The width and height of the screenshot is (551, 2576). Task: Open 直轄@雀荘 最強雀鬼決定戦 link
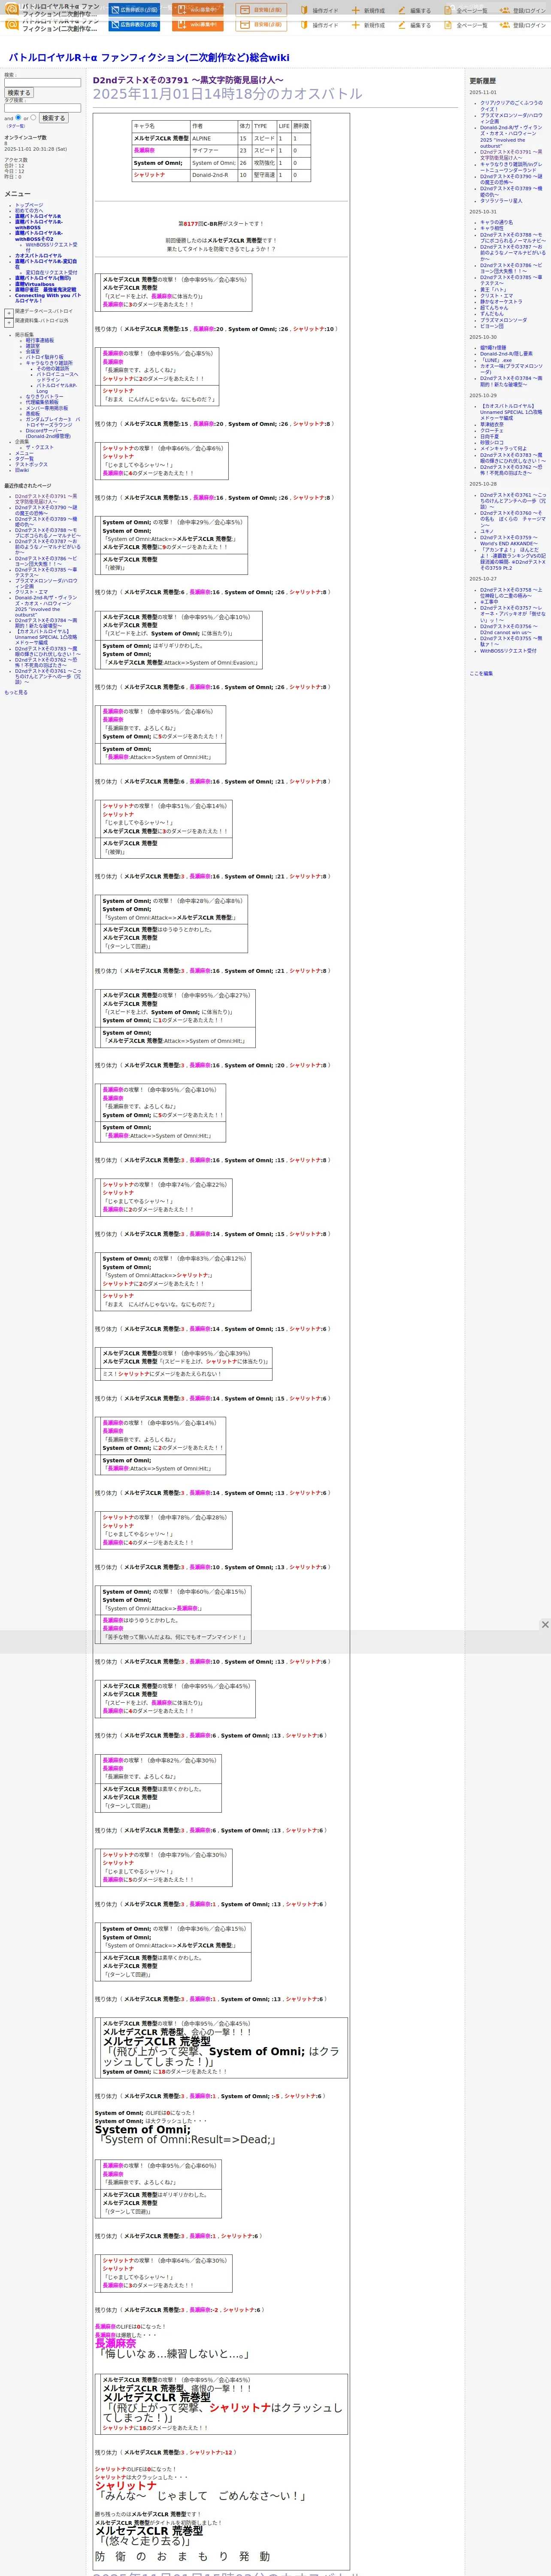pos(45,290)
